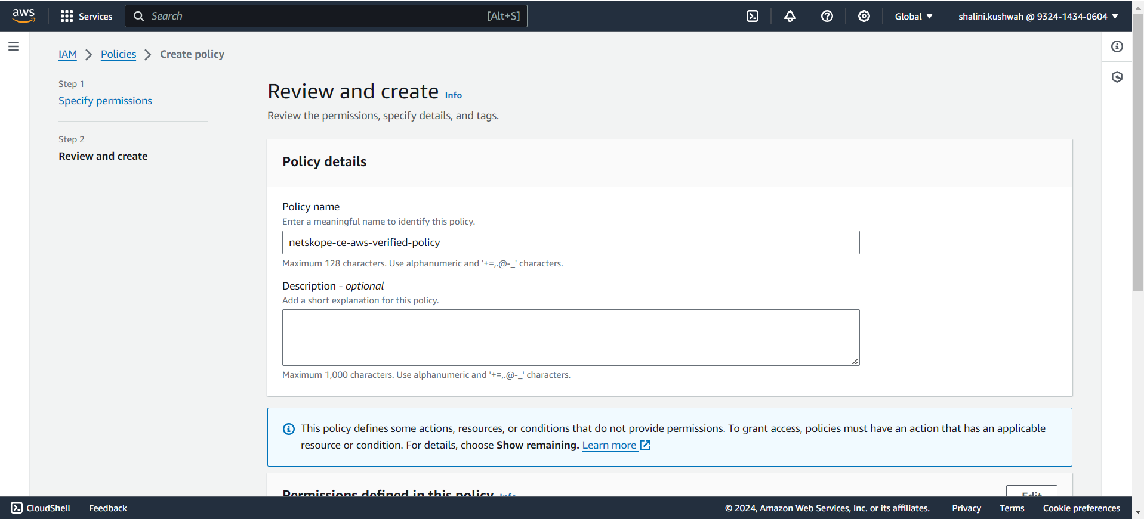Click the AWS logo home icon
1144x519 pixels.
[x=24, y=16]
